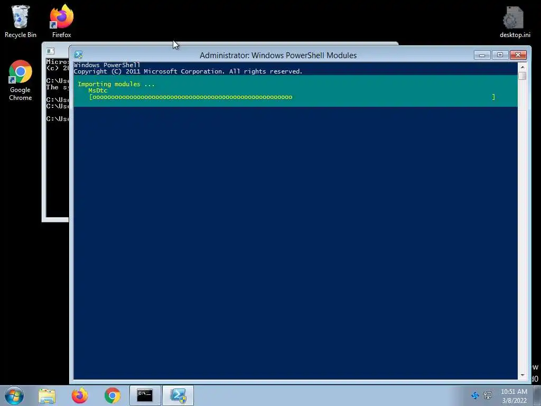Click the PowerShell window system menu icon

pyautogui.click(x=78, y=55)
